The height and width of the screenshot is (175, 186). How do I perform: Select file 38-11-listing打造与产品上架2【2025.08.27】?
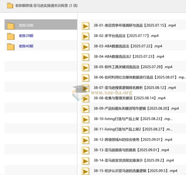click(133, 129)
